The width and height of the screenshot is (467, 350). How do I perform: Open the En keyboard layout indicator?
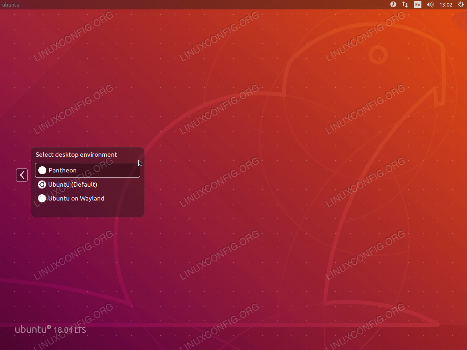(418, 4)
